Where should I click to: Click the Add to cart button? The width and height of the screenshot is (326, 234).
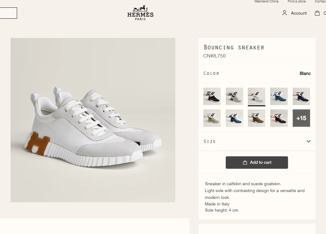257,163
